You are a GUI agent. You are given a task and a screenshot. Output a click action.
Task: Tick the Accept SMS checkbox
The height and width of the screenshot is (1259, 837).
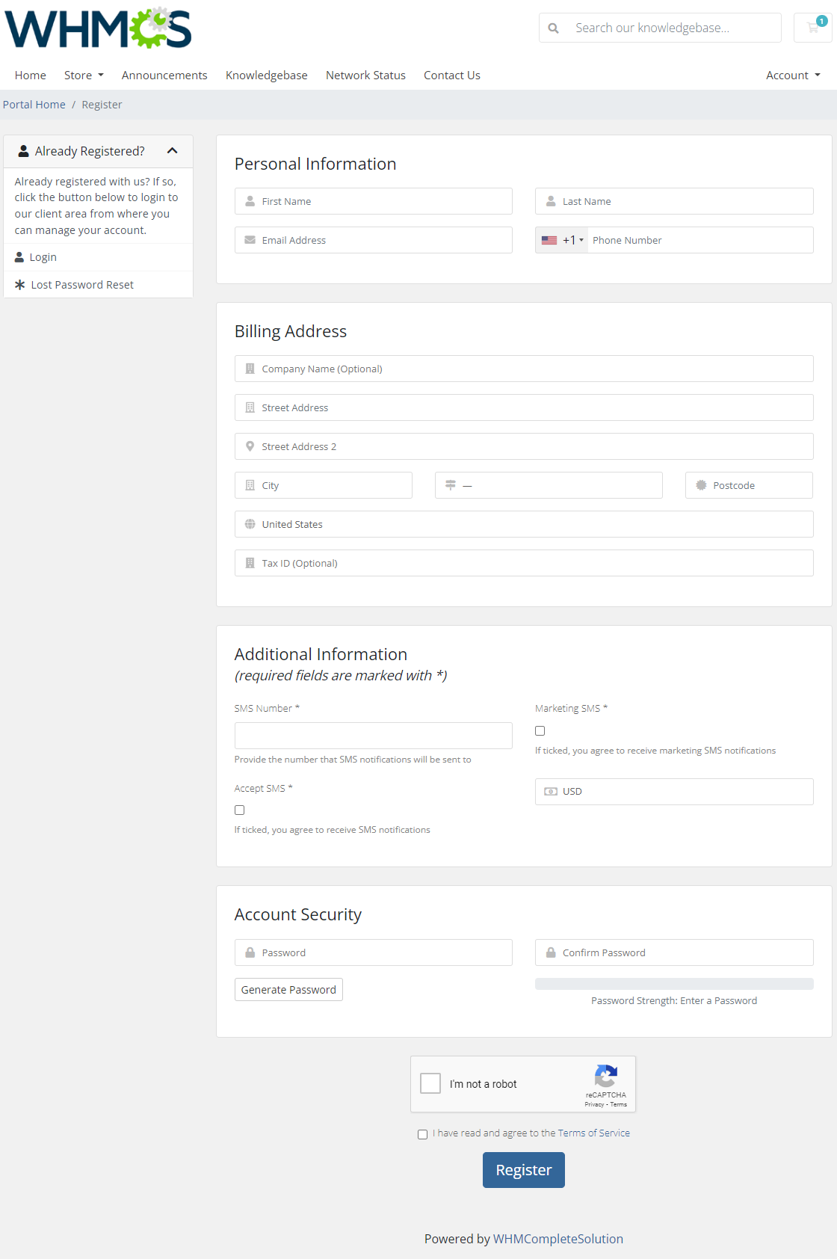[240, 810]
